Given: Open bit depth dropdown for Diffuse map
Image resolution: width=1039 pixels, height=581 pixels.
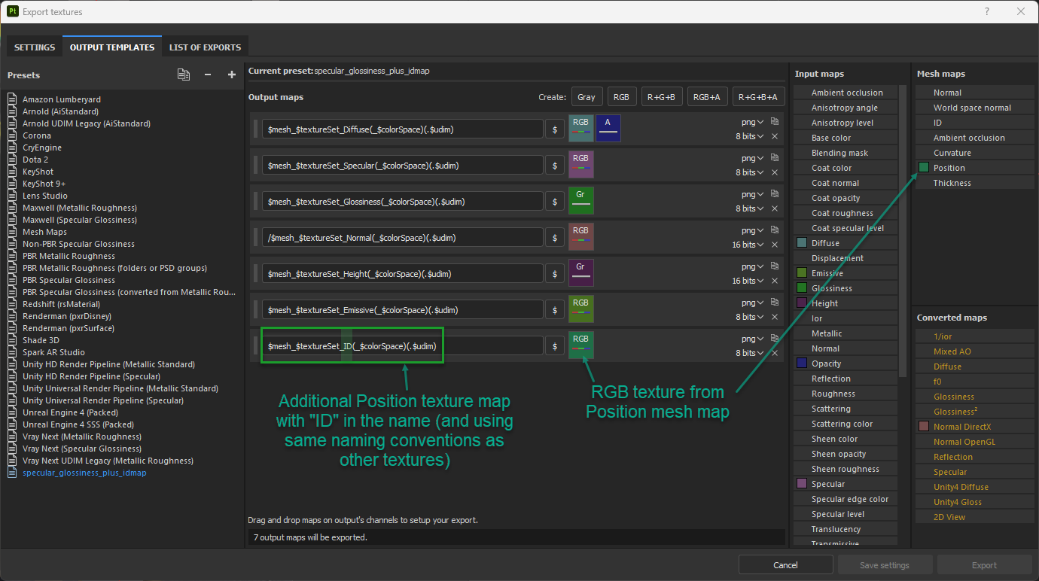Looking at the screenshot, I should point(750,136).
